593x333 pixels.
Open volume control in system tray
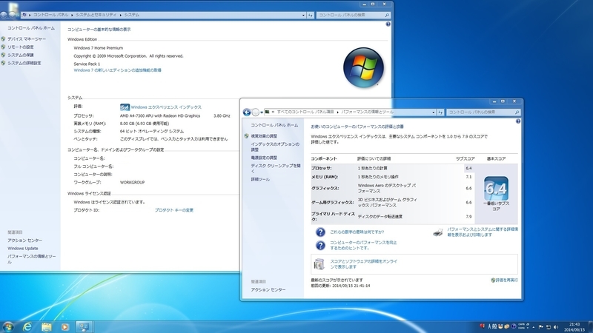pyautogui.click(x=556, y=327)
